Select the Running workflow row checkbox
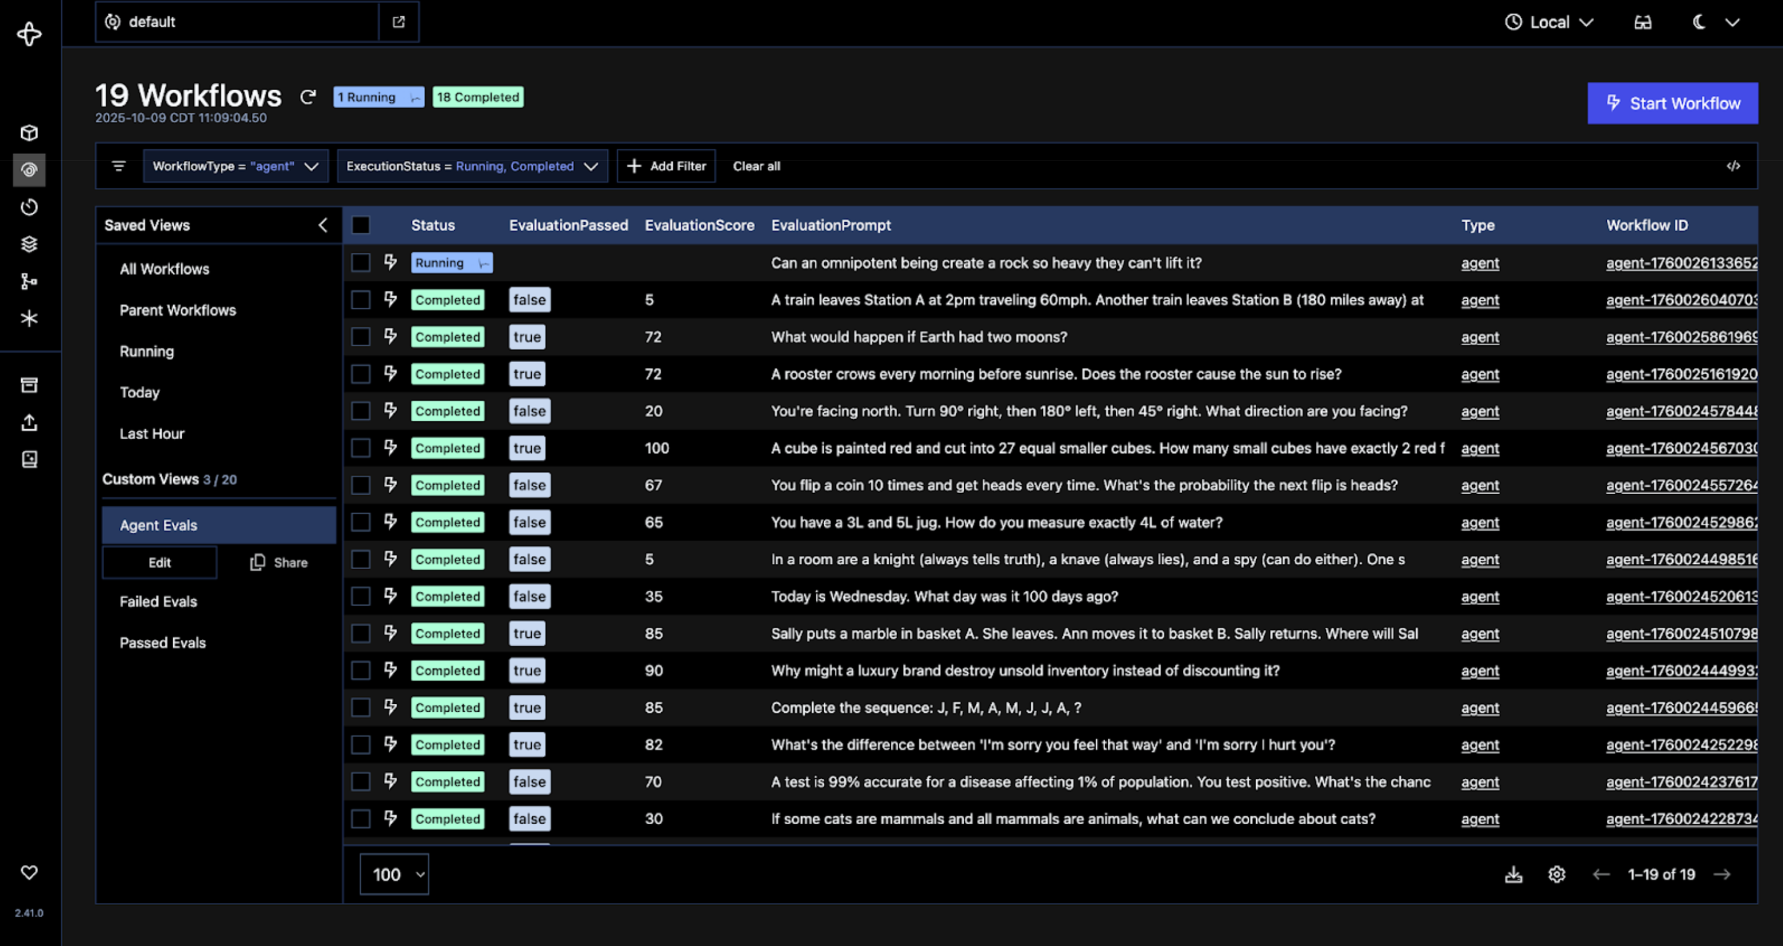 tap(360, 263)
